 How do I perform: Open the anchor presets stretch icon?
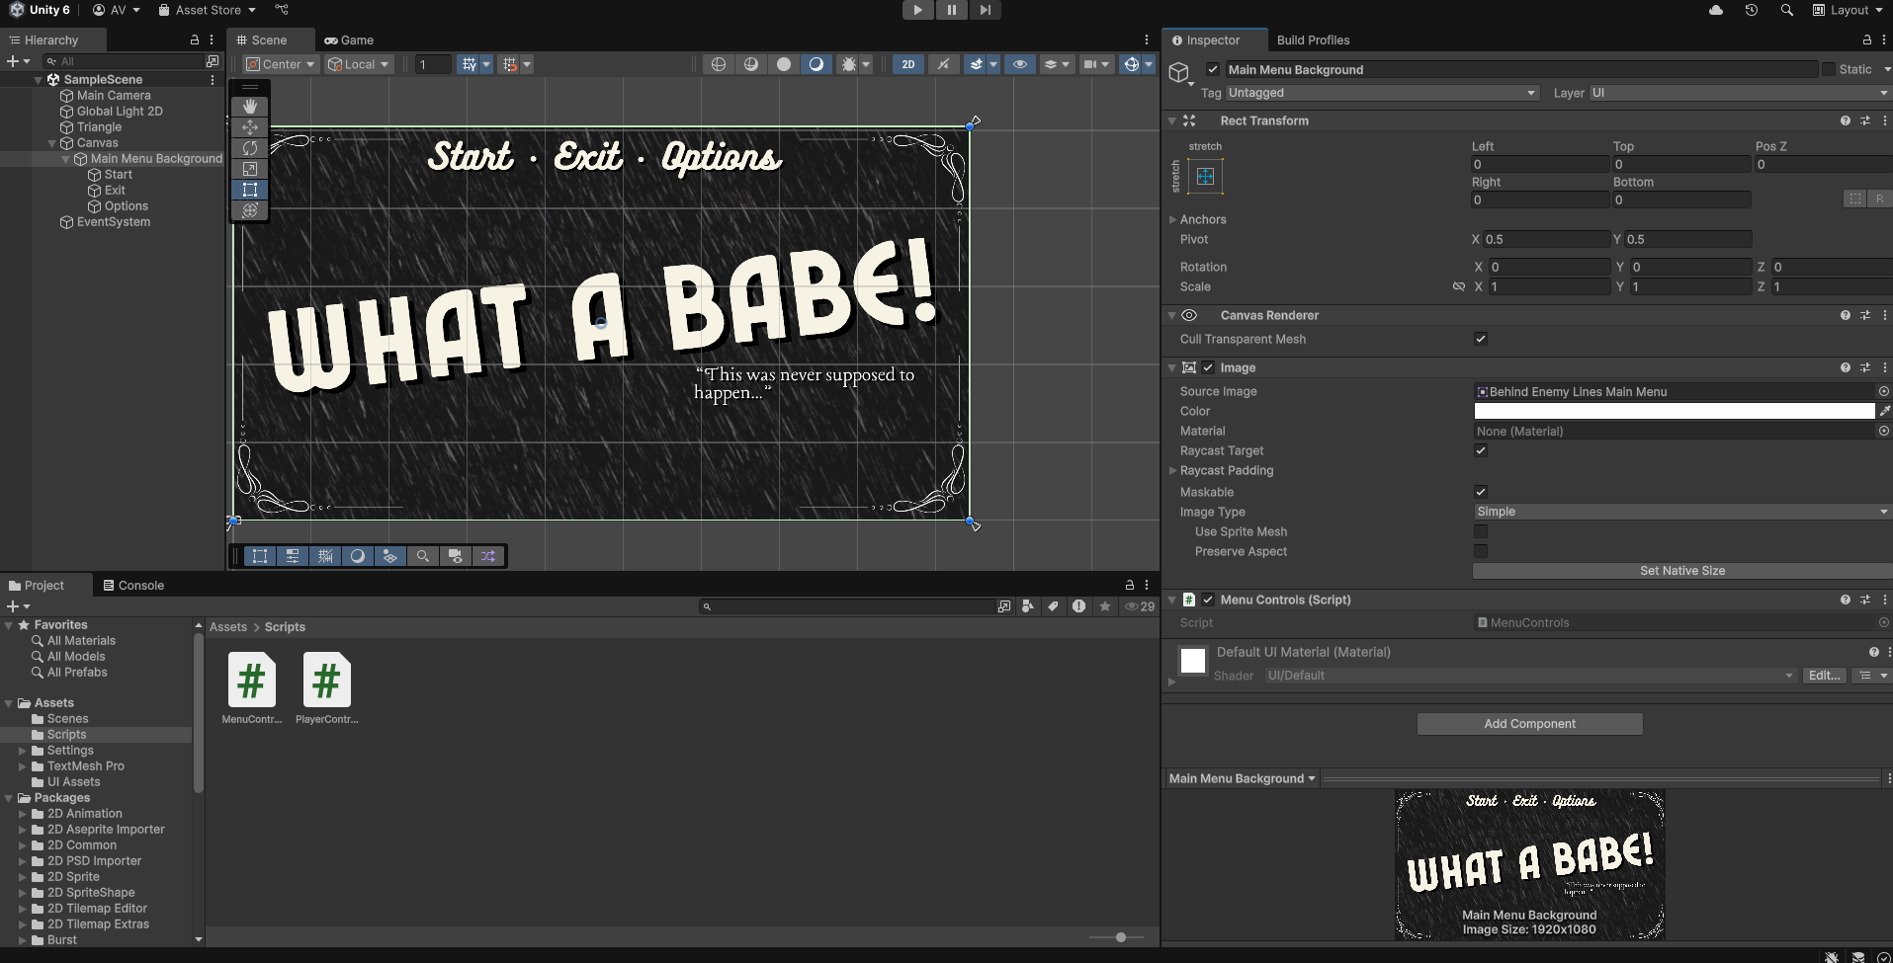[1205, 177]
